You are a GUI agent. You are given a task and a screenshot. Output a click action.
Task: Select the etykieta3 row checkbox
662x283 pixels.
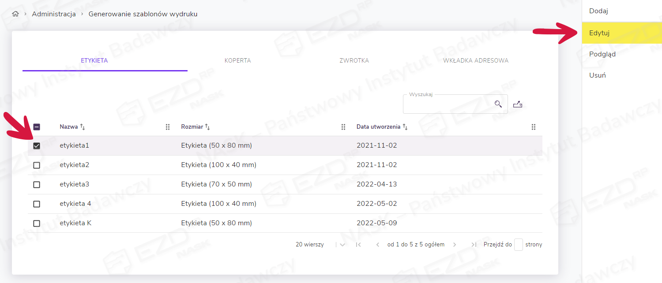click(x=37, y=185)
